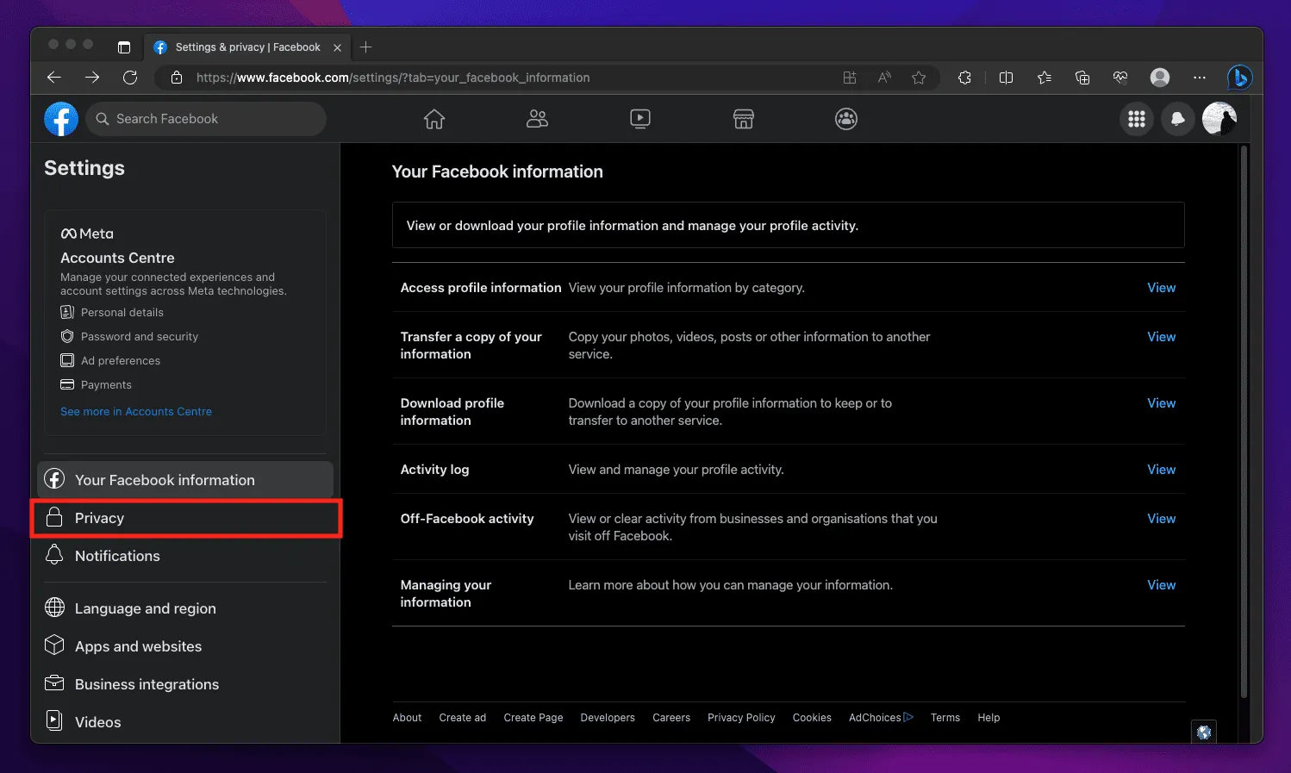The width and height of the screenshot is (1291, 773).
Task: Toggle split screen browser icon
Action: pyautogui.click(x=1006, y=78)
